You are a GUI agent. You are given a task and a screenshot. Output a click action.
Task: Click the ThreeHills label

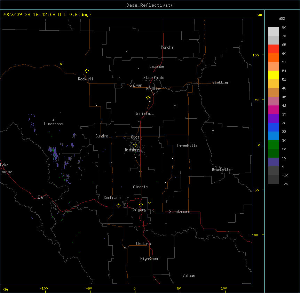(x=187, y=145)
